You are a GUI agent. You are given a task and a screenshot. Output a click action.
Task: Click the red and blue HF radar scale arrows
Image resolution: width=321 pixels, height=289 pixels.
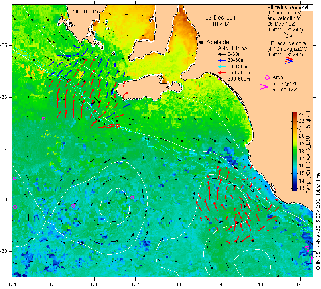[x=282, y=60]
